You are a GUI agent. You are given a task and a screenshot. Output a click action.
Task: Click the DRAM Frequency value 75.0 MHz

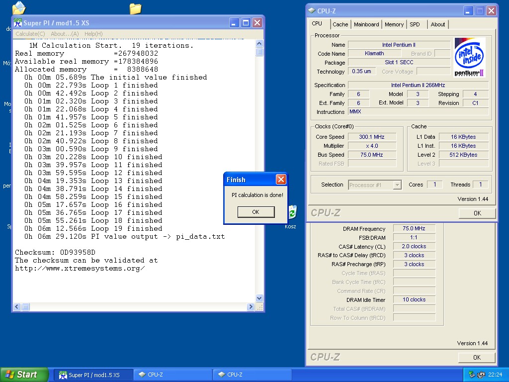tap(414, 228)
